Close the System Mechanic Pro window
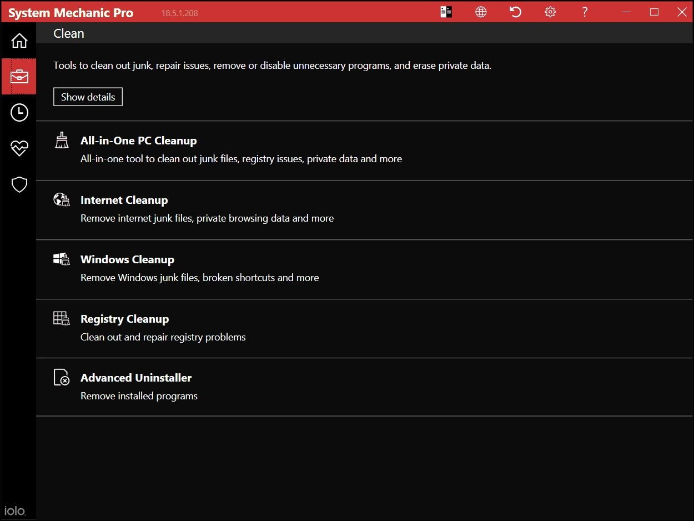The height and width of the screenshot is (521, 694). 682,12
